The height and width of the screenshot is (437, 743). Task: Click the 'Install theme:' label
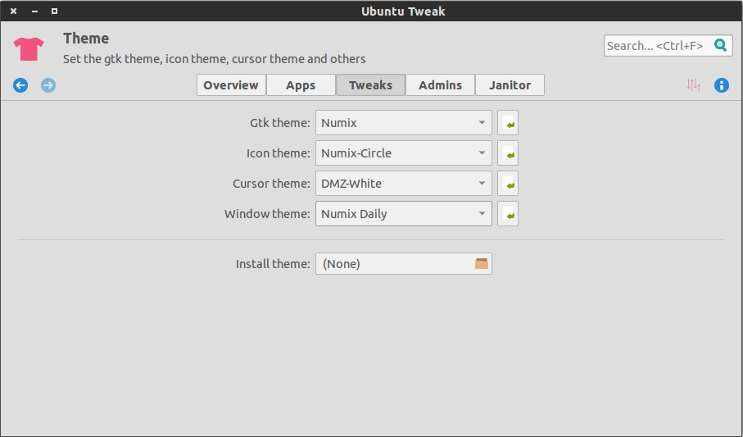pos(273,264)
